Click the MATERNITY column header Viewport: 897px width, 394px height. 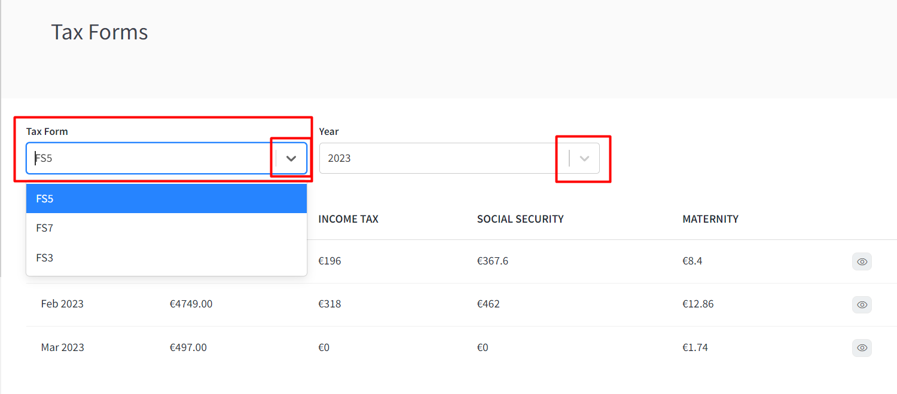click(x=710, y=219)
